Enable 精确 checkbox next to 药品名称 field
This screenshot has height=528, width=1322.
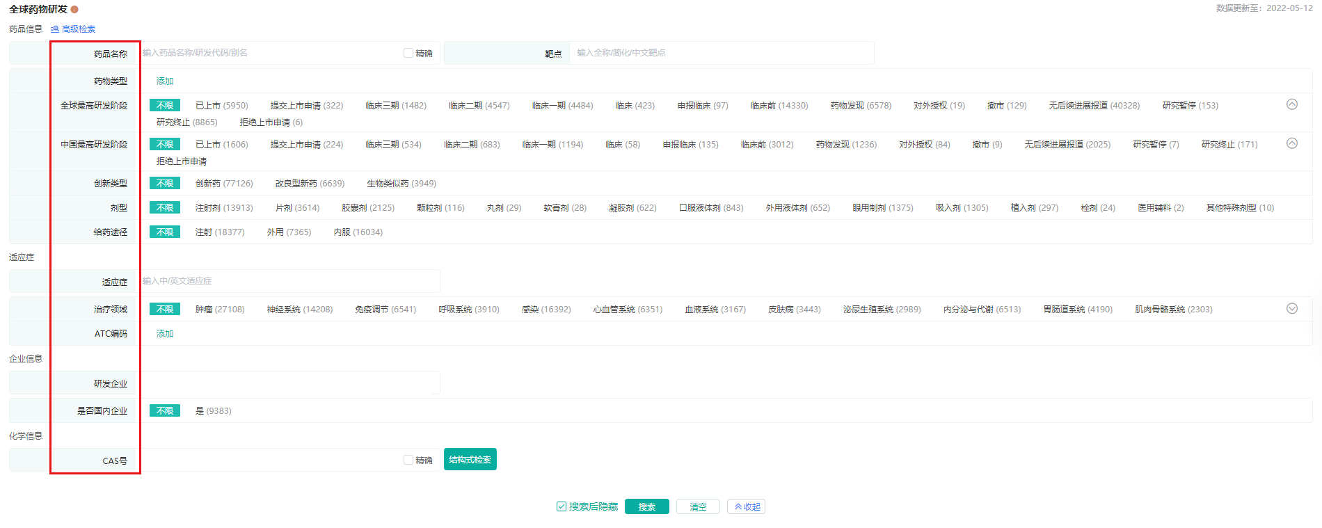(x=408, y=53)
